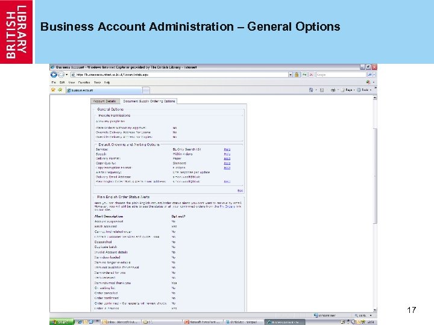The image size is (434, 325).
Task: Open the Notepad taskbar button
Action: coord(243,322)
